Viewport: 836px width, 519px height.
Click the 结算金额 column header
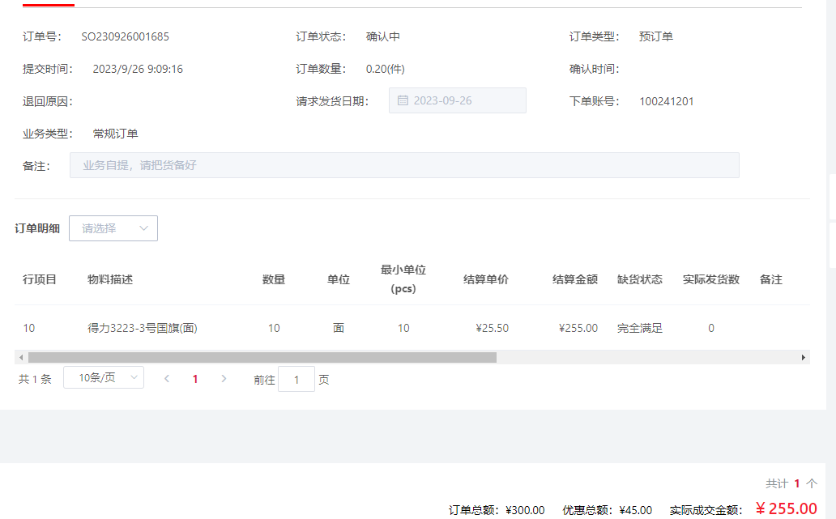(575, 279)
